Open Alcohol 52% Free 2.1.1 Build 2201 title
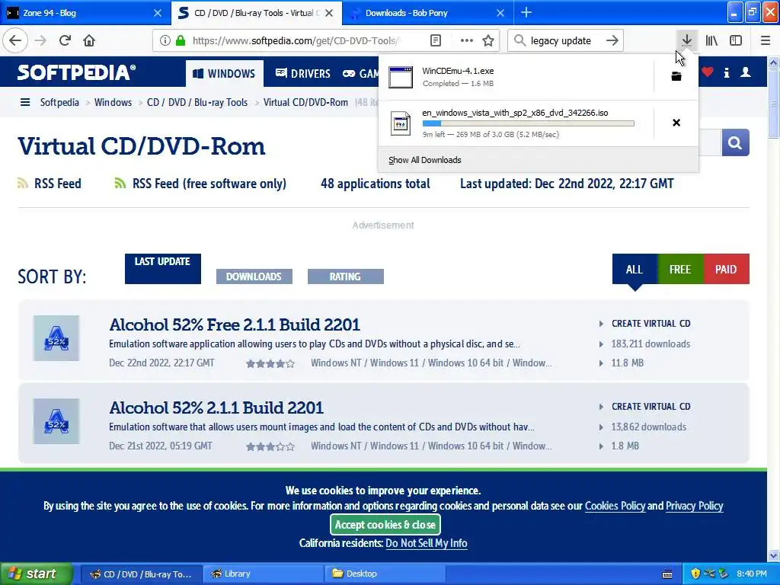 click(235, 324)
